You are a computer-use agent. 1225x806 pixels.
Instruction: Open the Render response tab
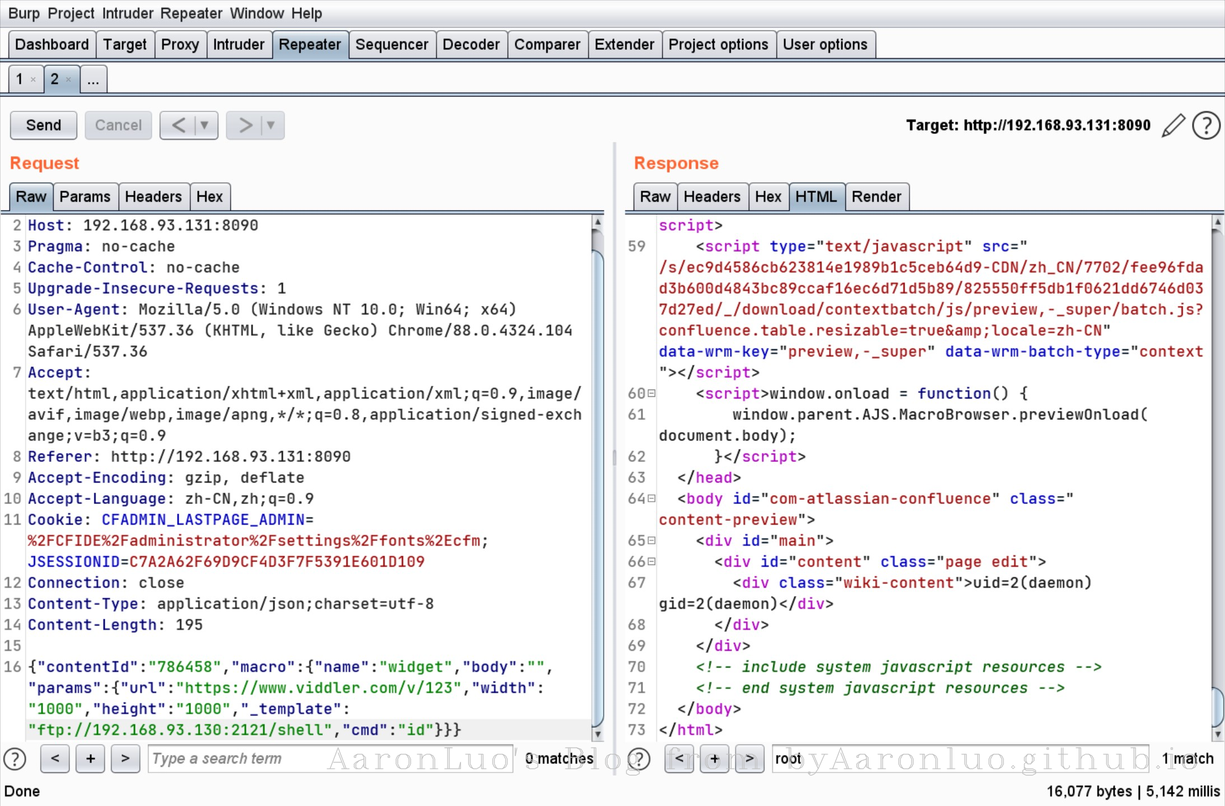click(876, 197)
